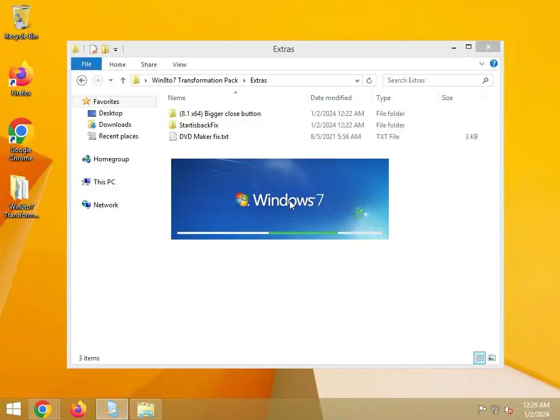The height and width of the screenshot is (420, 560).
Task: Open Desktop in the navigation pane
Action: pyautogui.click(x=110, y=113)
